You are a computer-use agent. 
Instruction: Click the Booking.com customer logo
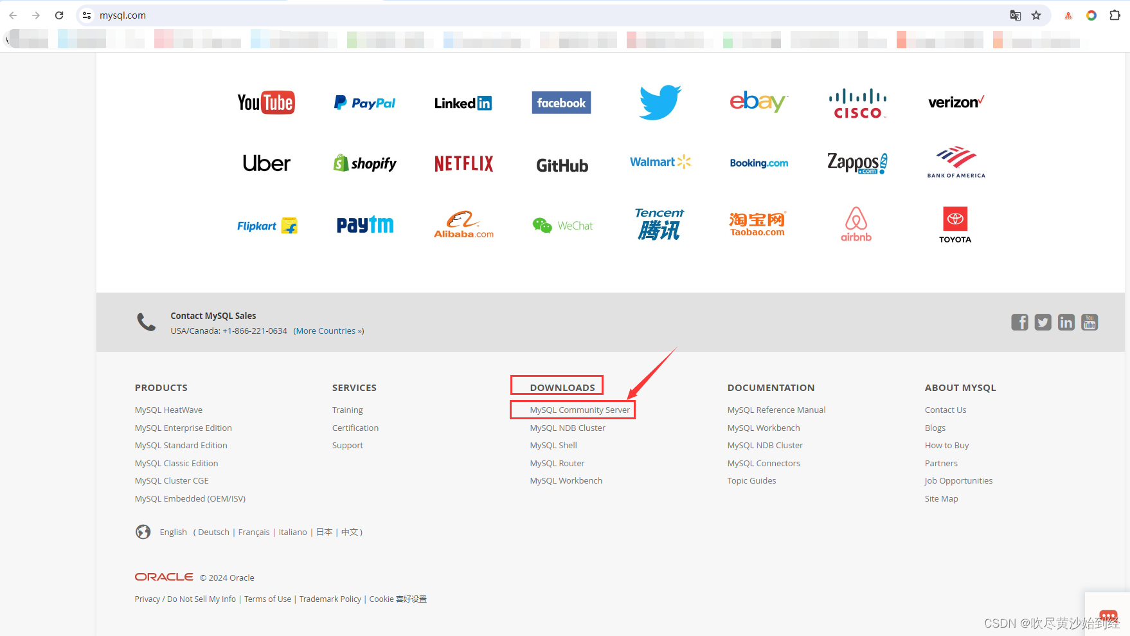tap(758, 163)
